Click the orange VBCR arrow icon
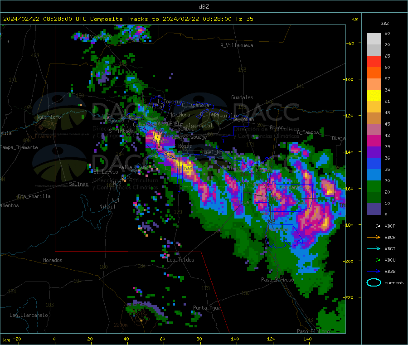This screenshot has width=408, height=345. tap(374, 237)
